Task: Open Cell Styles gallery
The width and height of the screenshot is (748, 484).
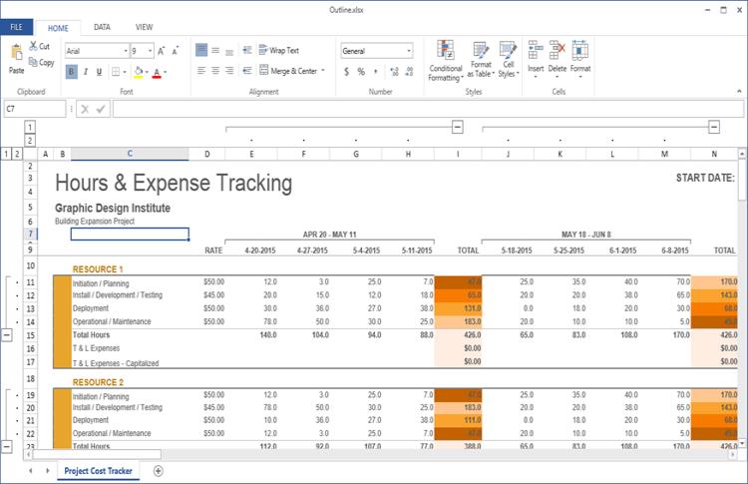Action: [509, 61]
